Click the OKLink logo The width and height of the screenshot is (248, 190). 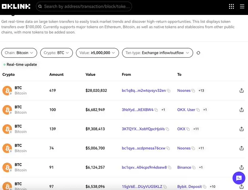pyautogui.click(x=16, y=7)
